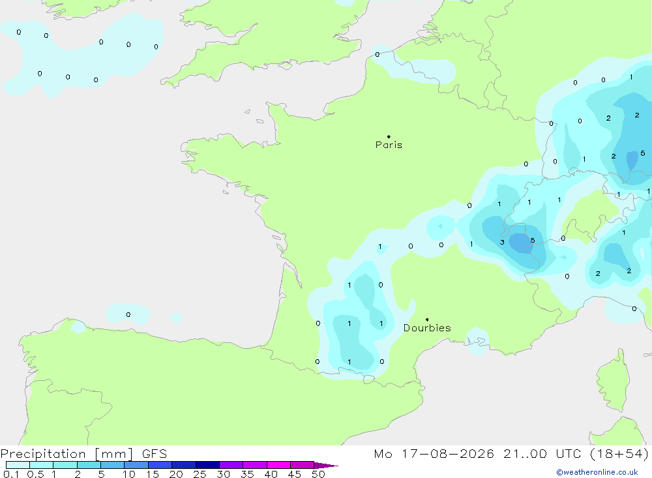
Task: Pick the 30–35 mm legend swatch
Action: click(231, 465)
